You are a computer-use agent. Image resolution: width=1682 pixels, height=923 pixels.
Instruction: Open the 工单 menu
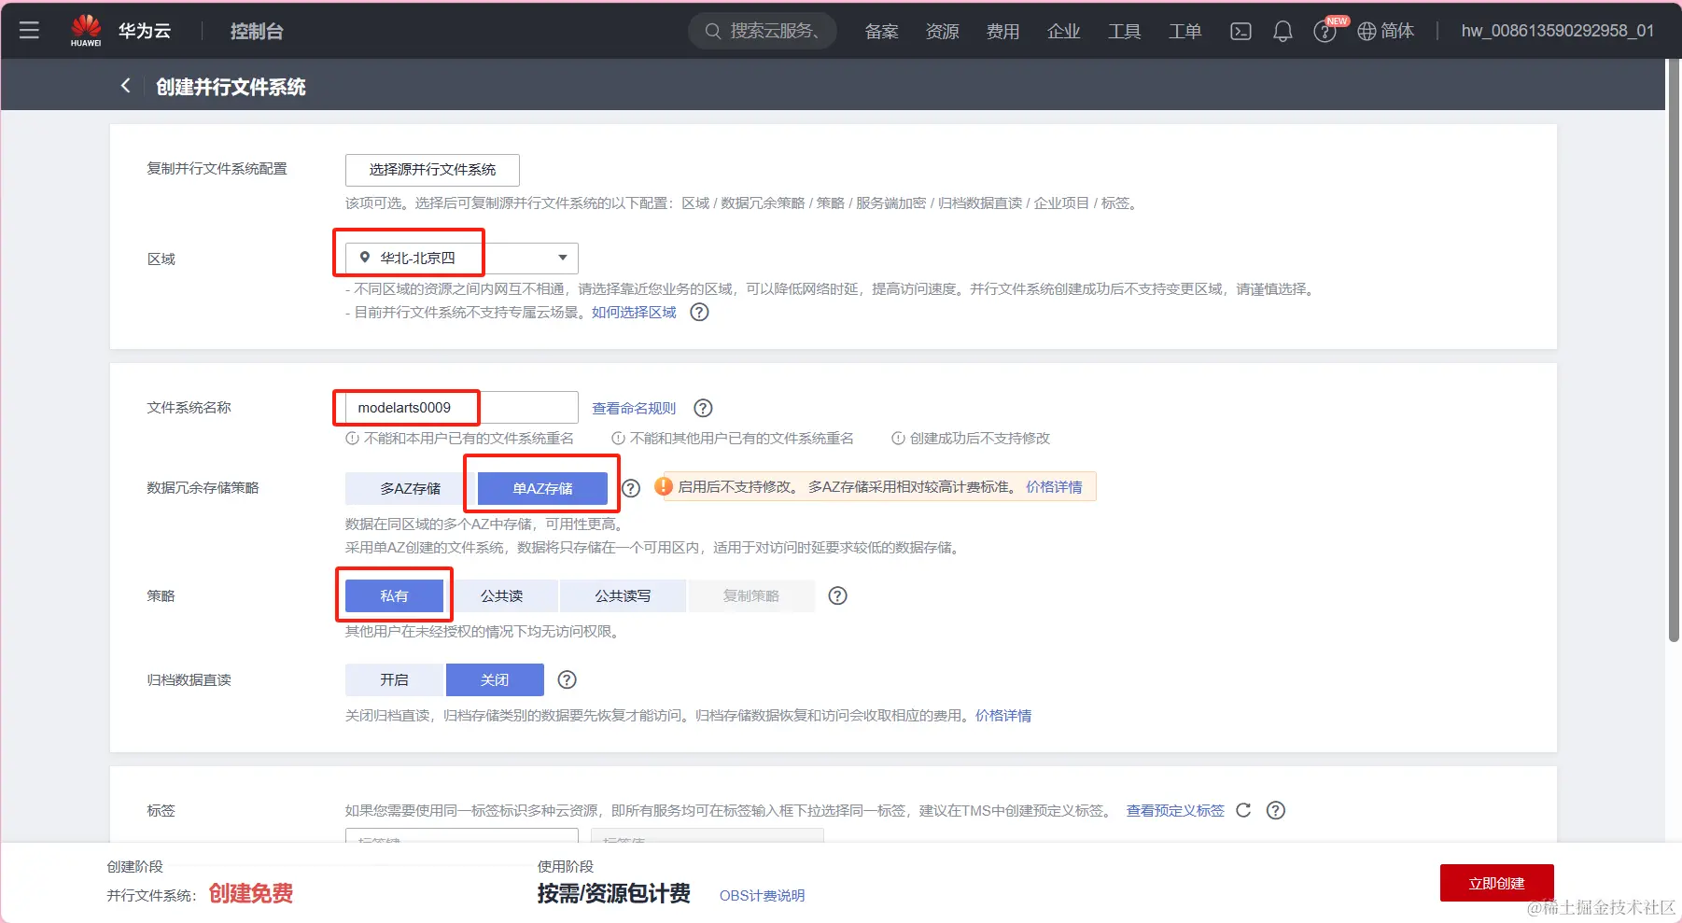(1184, 31)
